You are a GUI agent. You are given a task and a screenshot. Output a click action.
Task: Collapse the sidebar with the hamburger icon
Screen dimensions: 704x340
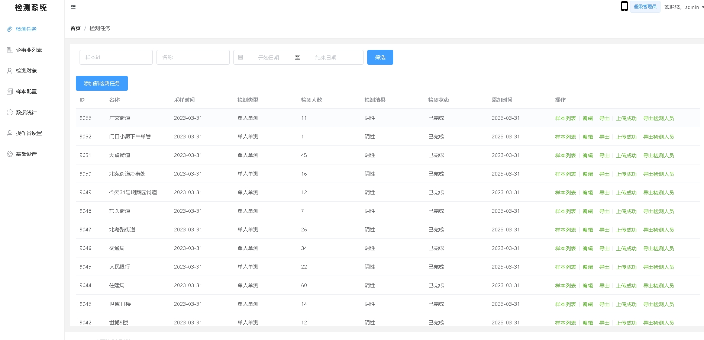click(x=73, y=7)
